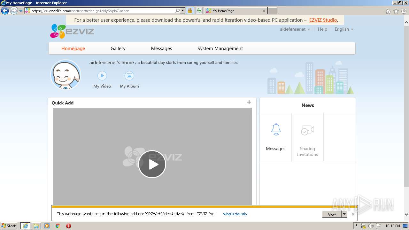The image size is (409, 230).
Task: Open File Explorer taskbar icon
Action: click(36, 226)
